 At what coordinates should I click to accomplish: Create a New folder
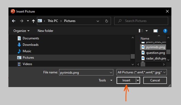45,31
